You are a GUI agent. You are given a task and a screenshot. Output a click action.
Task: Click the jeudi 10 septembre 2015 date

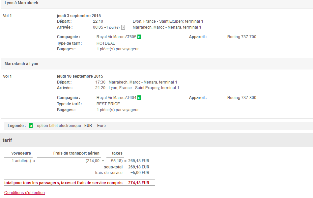(x=80, y=76)
